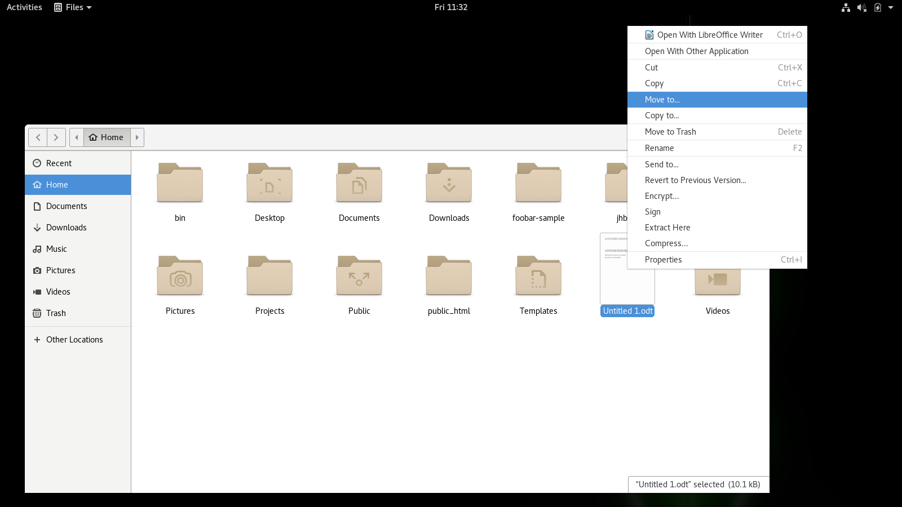Go back with the left arrow button
The width and height of the screenshot is (902, 507).
click(38, 137)
